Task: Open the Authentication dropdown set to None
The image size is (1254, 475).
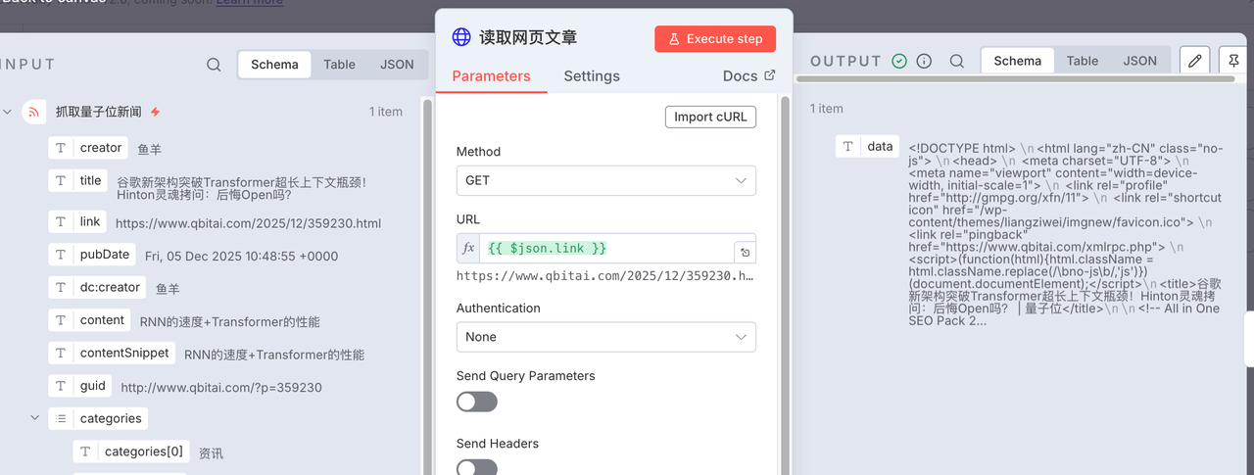Action: click(605, 337)
